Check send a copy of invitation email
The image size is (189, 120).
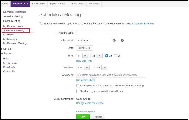78,91
